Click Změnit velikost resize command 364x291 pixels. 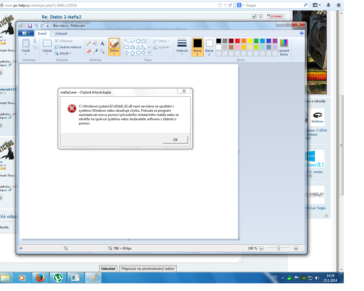pyautogui.click(x=68, y=47)
